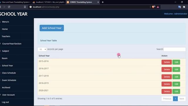The image size is (188, 106).
Task: Click the 2017-2018 table cell
Action: [x=99, y=77]
